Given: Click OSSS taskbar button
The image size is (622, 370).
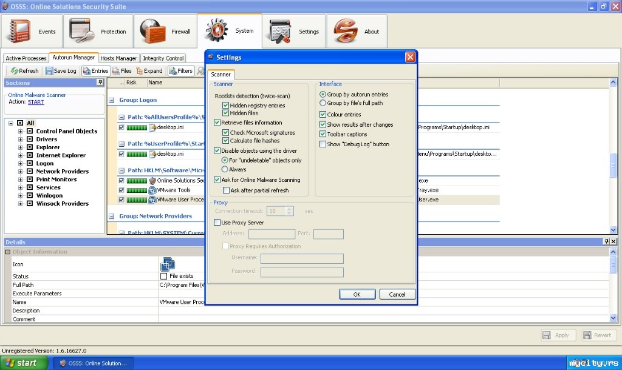Looking at the screenshot, I should pyautogui.click(x=94, y=363).
